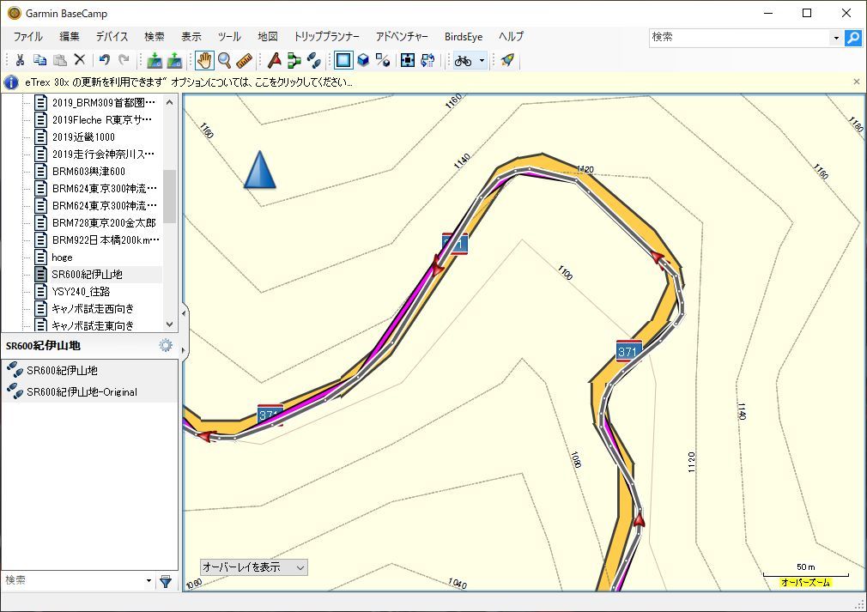Select the ruler measure tool
Screen dimensions: 867x612
244,60
